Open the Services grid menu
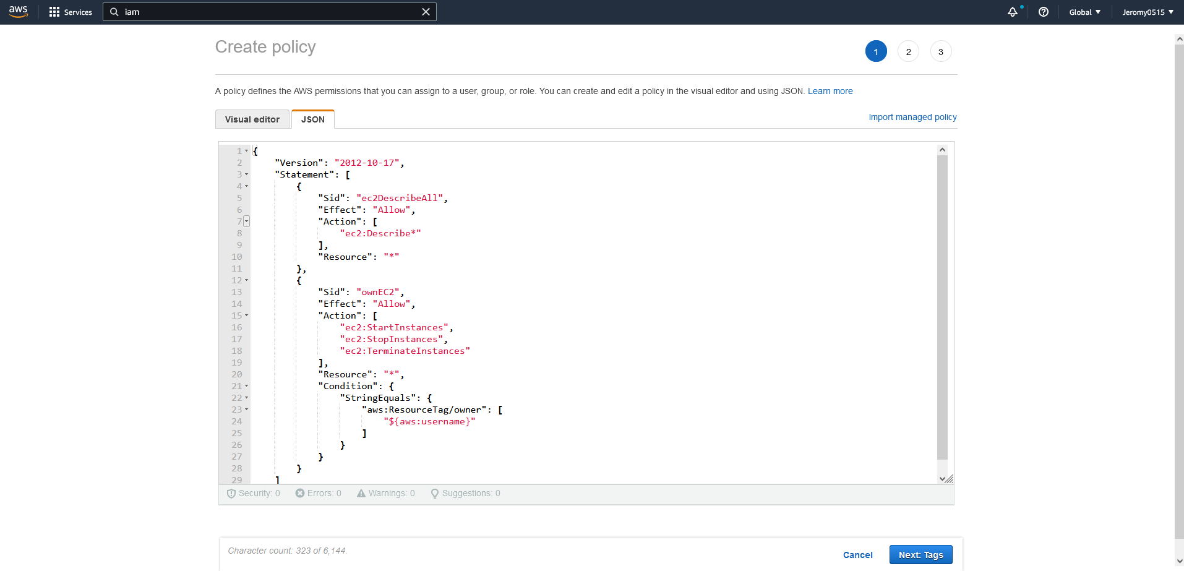The width and height of the screenshot is (1184, 571). click(x=71, y=12)
